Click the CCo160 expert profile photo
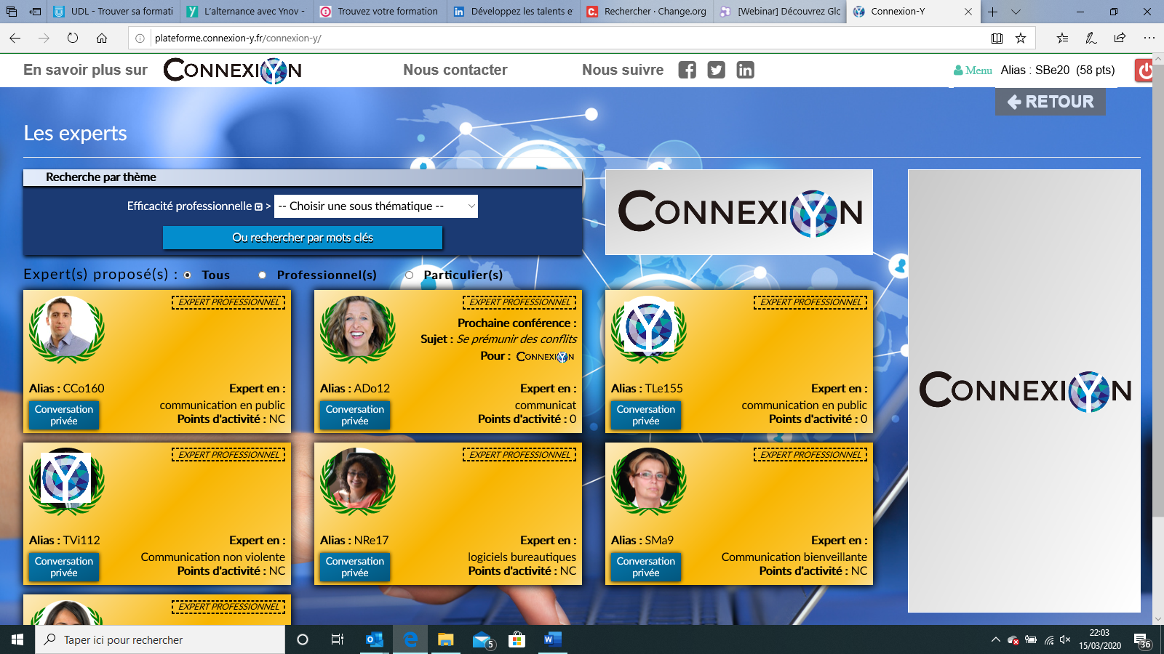The height and width of the screenshot is (654, 1164). click(x=66, y=328)
